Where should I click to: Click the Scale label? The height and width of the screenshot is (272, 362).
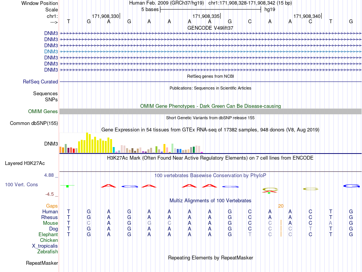pyautogui.click(x=51, y=10)
